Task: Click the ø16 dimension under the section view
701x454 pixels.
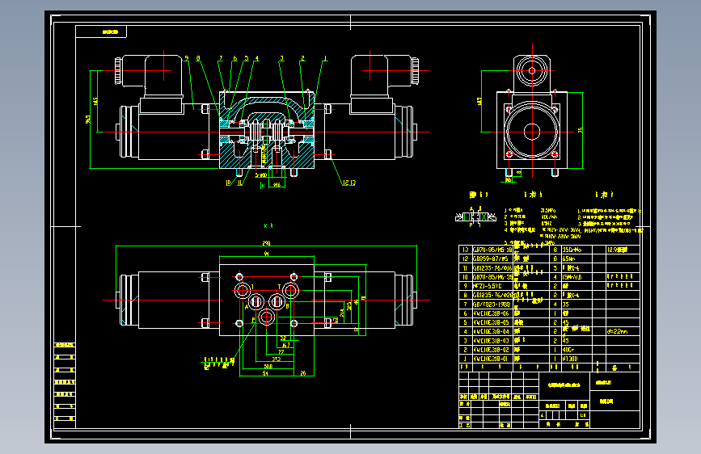Action: pos(277,184)
